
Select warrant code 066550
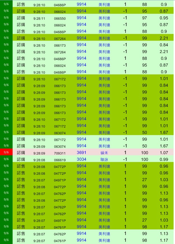(60, 19)
